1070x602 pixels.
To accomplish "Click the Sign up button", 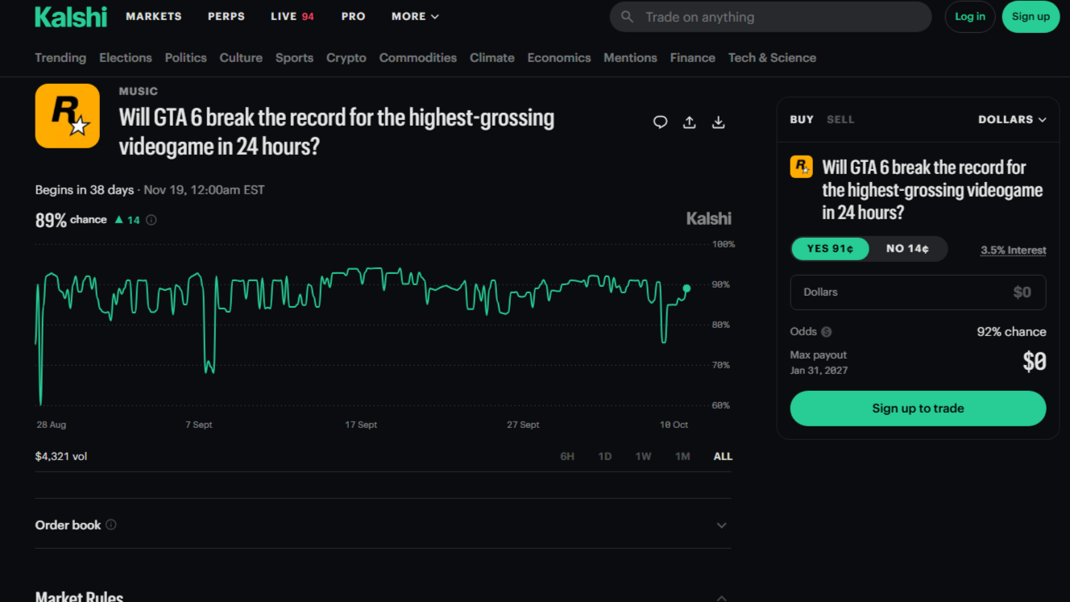I will pos(1031,17).
